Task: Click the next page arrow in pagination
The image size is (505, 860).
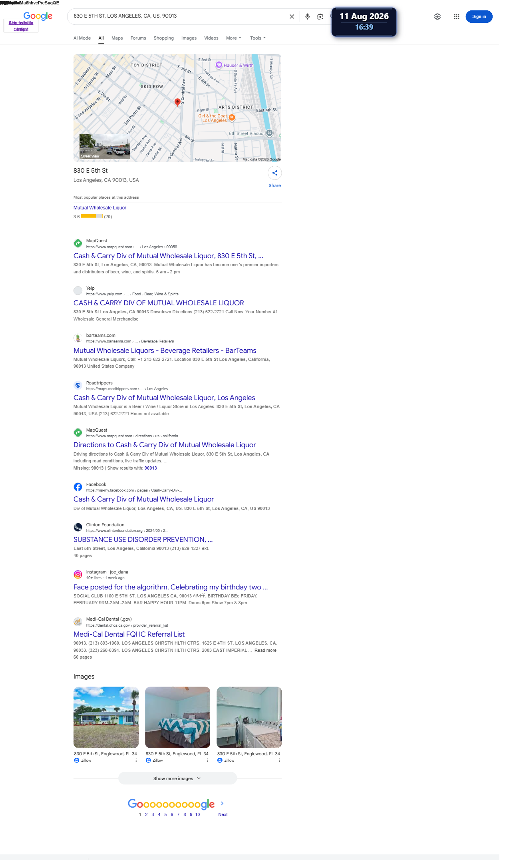Action: 222,803
